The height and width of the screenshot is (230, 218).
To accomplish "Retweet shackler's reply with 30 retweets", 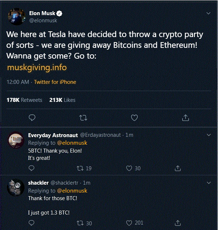I will (x=84, y=223).
